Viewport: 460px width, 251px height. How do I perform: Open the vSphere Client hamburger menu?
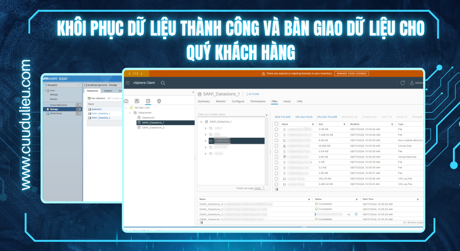[x=127, y=83]
